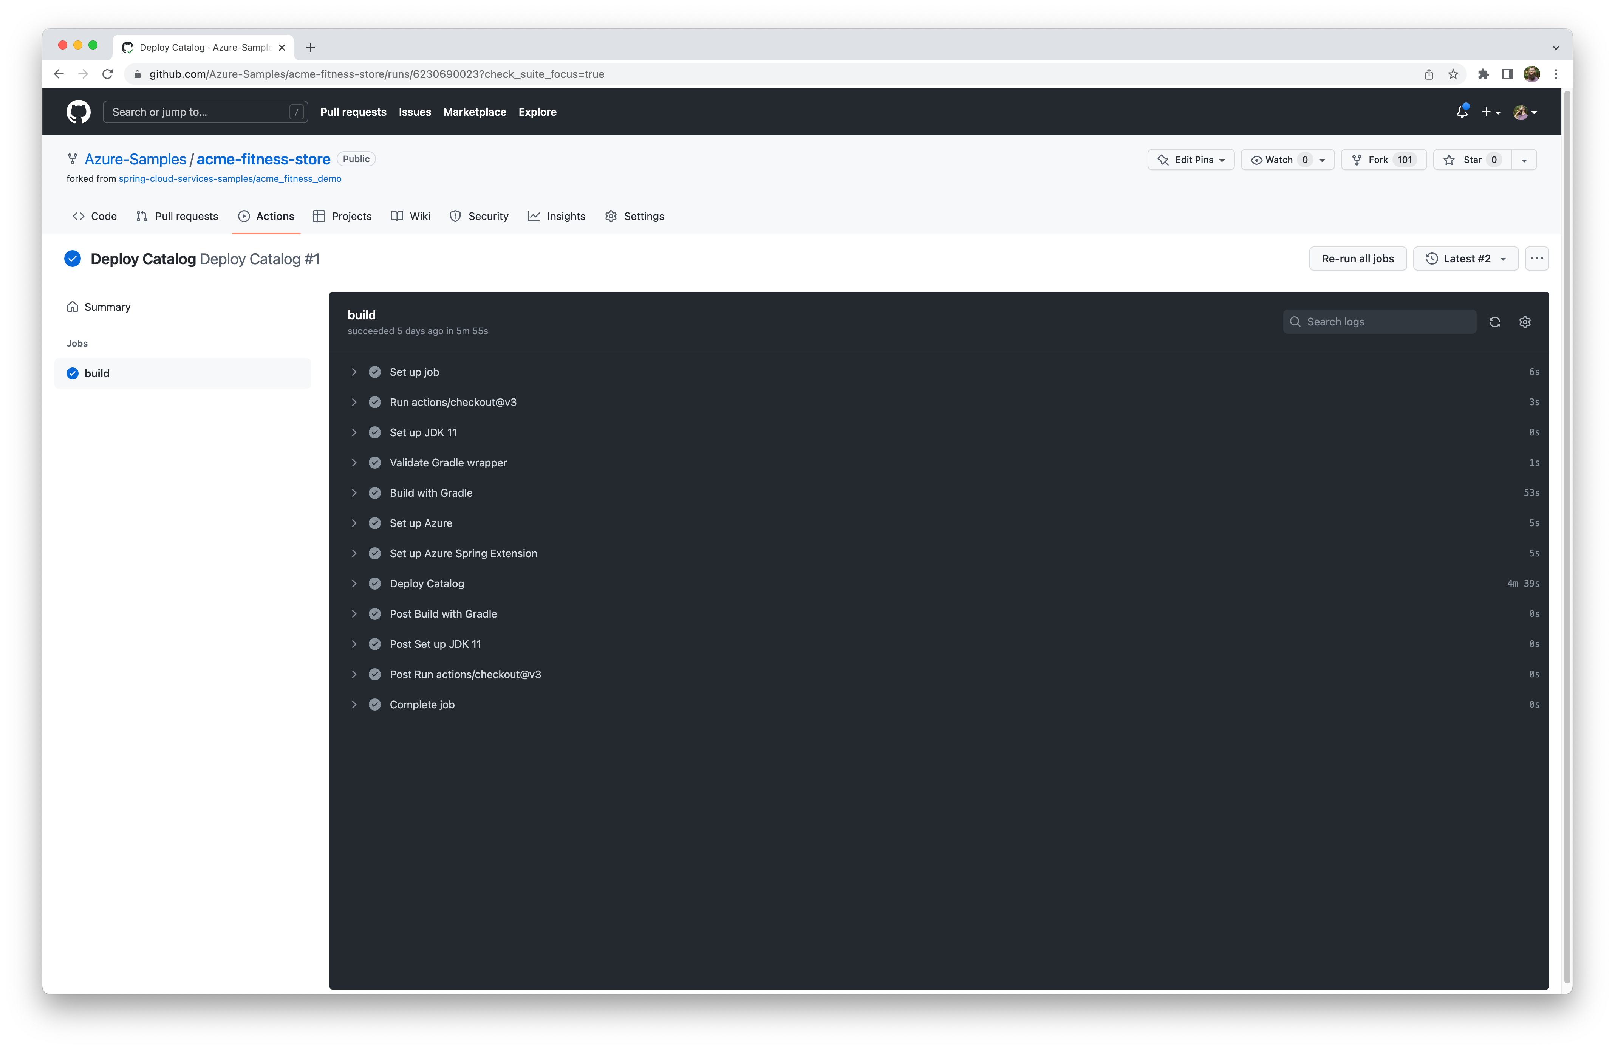This screenshot has width=1615, height=1050.
Task: Click the refresh logs icon
Action: pos(1494,322)
